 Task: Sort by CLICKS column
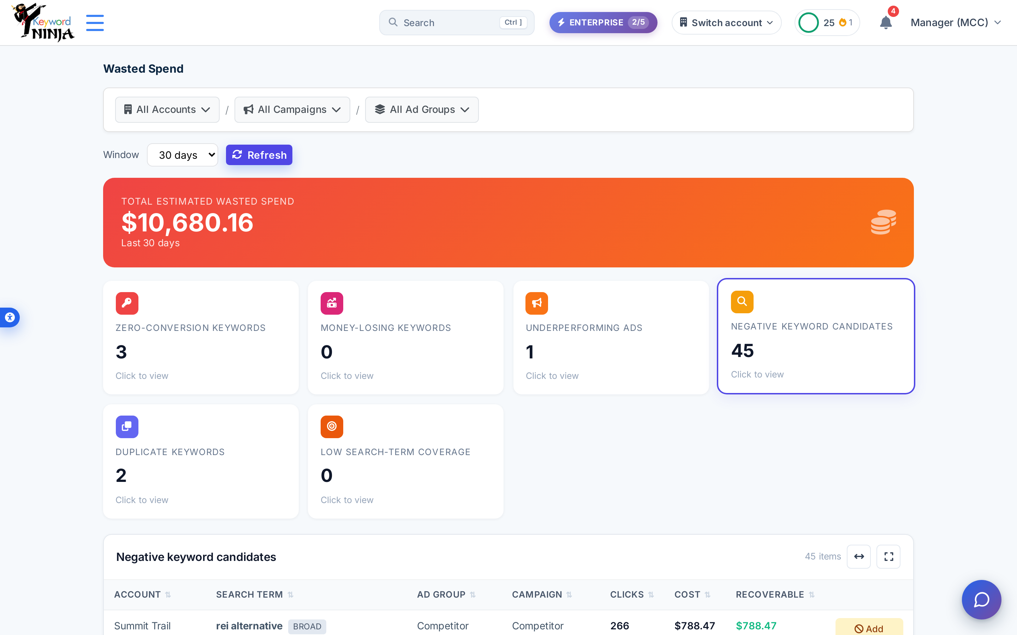pos(632,595)
